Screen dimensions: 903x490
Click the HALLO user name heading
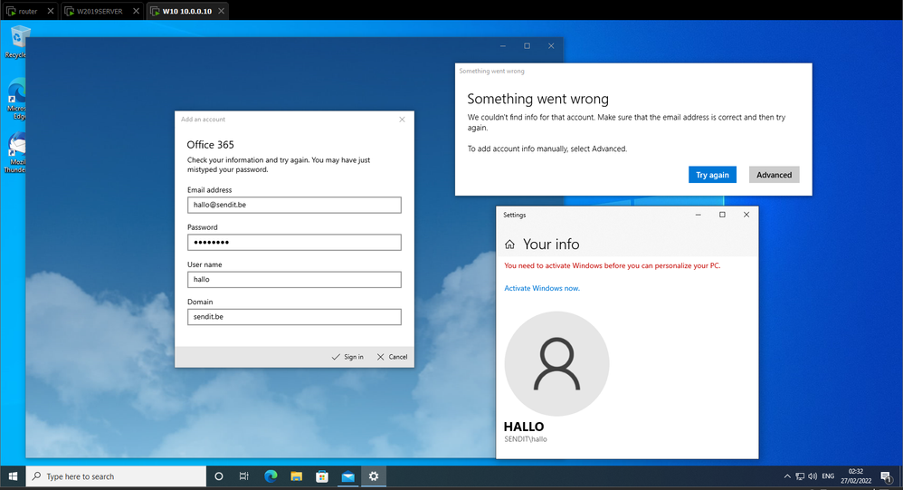(x=524, y=427)
